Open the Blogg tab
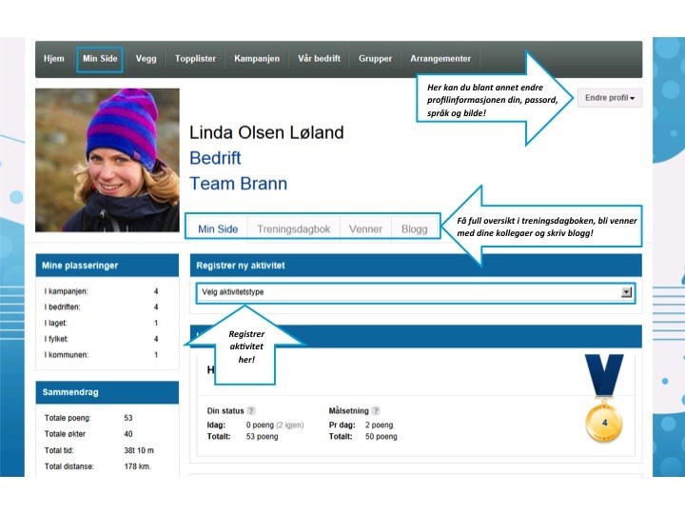This screenshot has width=685, height=514. click(x=414, y=229)
